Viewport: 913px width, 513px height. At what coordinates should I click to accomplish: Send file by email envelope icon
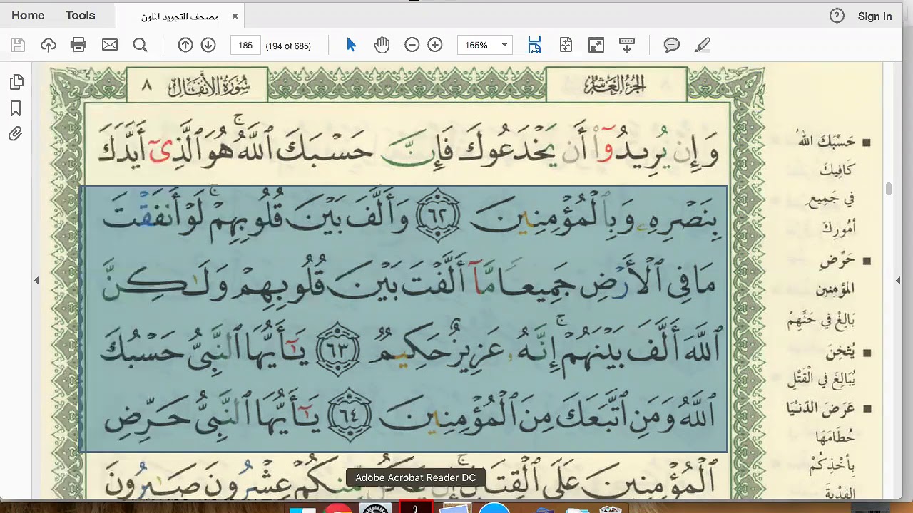[110, 45]
